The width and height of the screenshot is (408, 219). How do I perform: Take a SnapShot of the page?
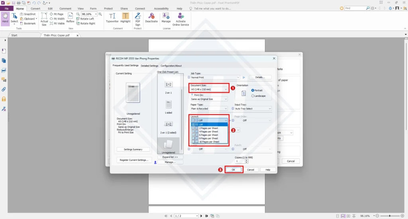click(x=28, y=14)
